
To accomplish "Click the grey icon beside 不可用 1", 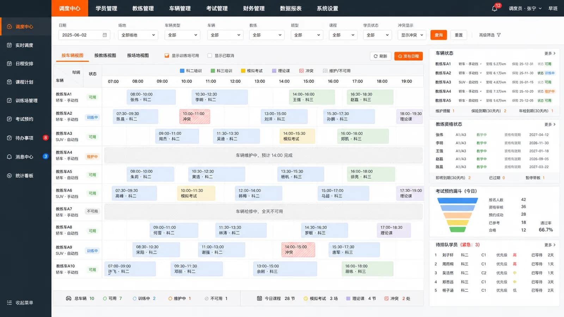I will click(207, 298).
